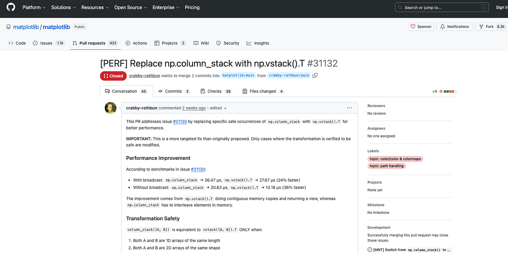Focus the Search or jump to field
The image size is (508, 254).
click(442, 7)
